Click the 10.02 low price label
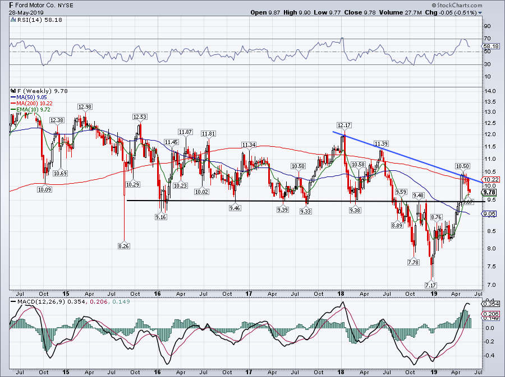Viewport: 505px width, 377px height. click(202, 192)
